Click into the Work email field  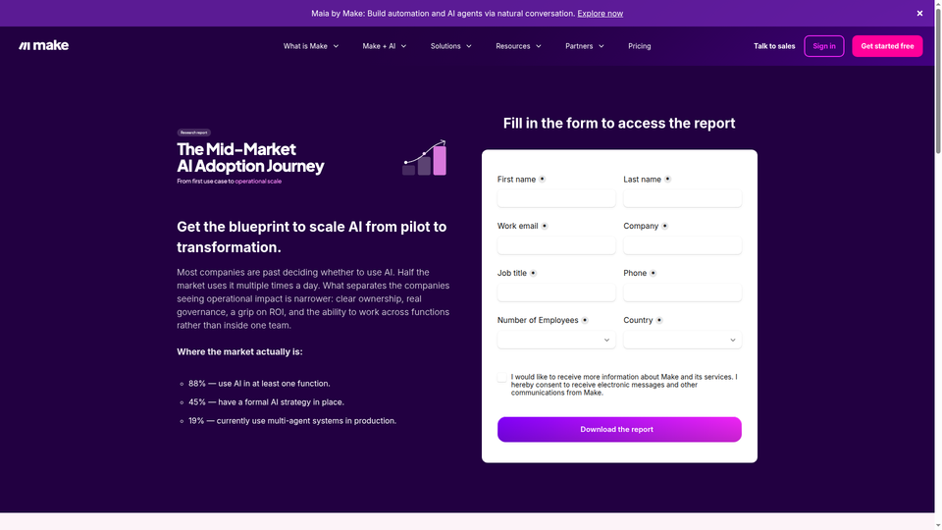click(556, 245)
